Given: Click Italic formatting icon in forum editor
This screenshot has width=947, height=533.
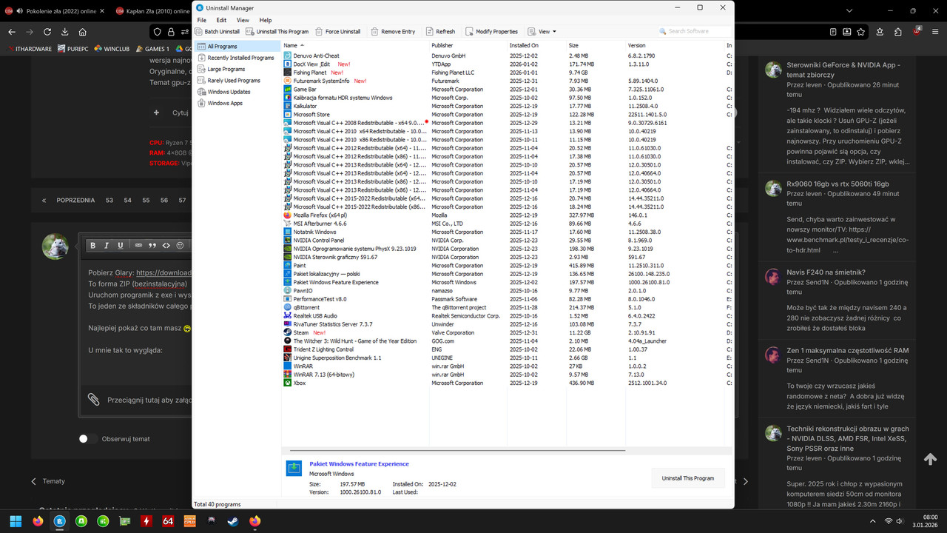Looking at the screenshot, I should (x=107, y=245).
